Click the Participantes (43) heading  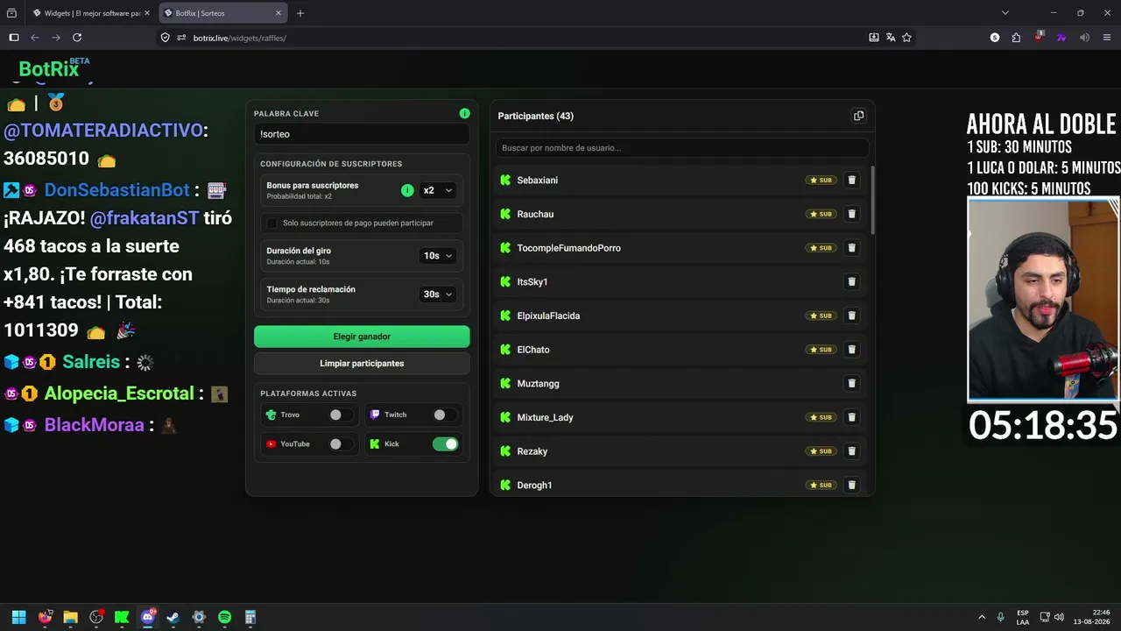(536, 116)
